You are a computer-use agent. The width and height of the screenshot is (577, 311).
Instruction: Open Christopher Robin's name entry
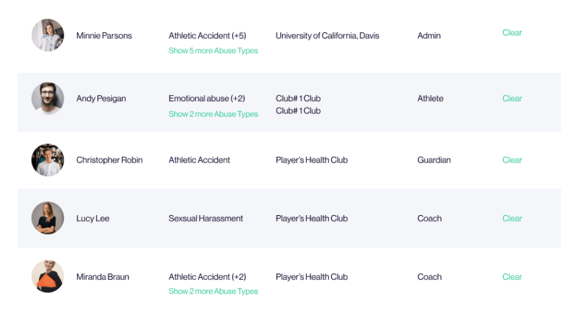pos(110,160)
